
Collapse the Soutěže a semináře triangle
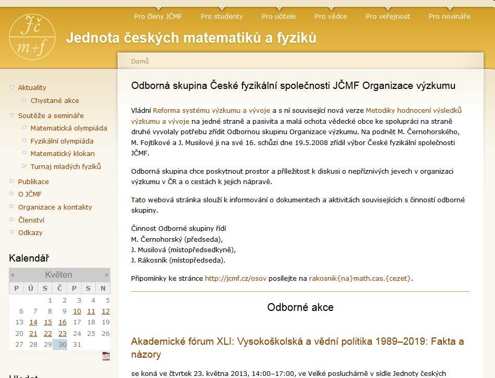coord(12,115)
